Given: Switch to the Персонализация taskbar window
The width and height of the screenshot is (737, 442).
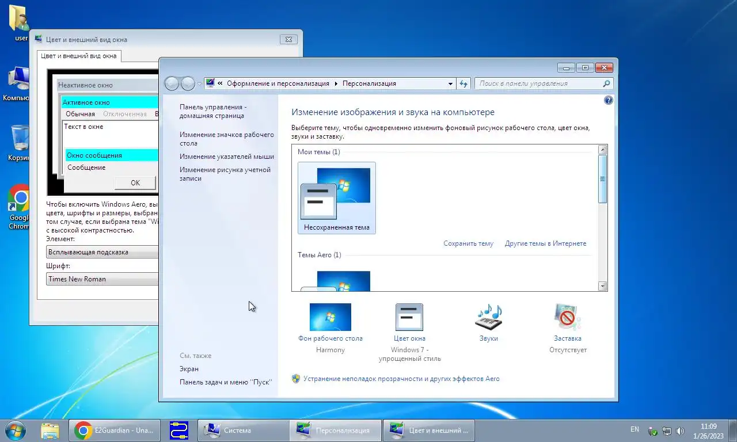Looking at the screenshot, I should (x=336, y=430).
